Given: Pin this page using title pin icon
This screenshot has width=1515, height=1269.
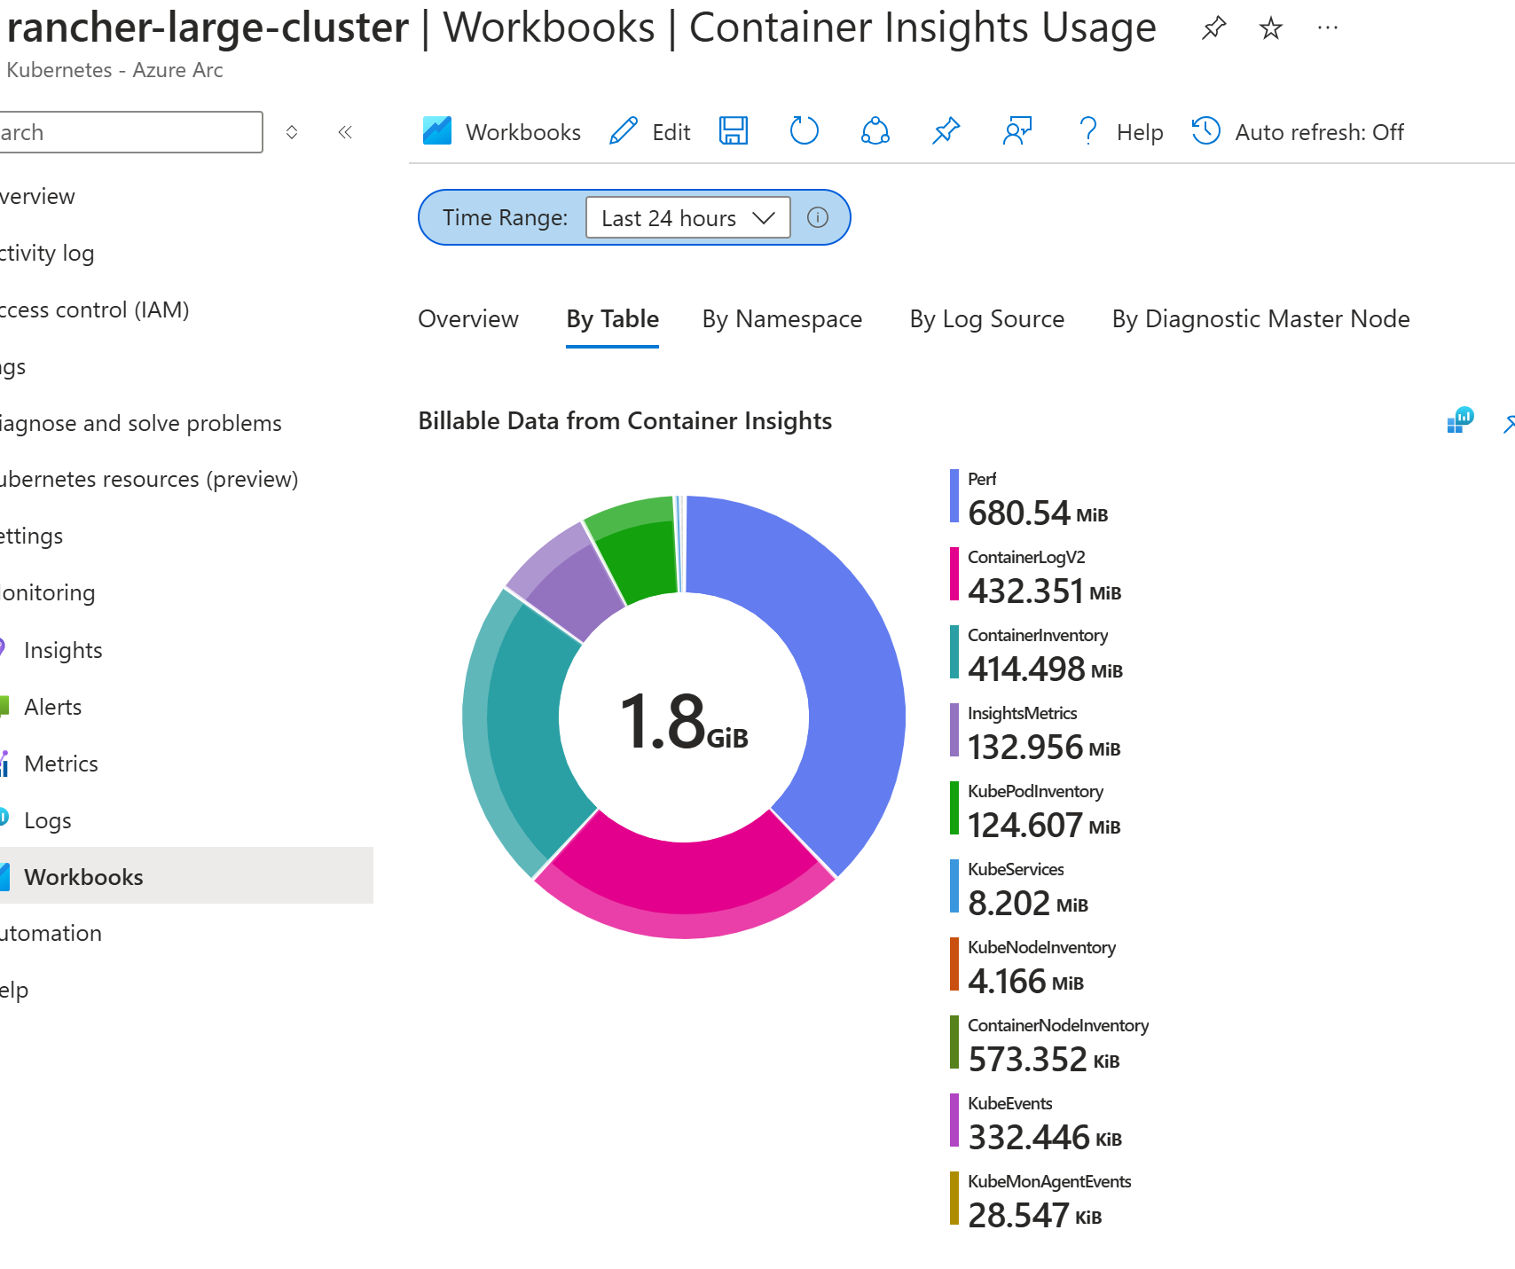Looking at the screenshot, I should point(1213,28).
